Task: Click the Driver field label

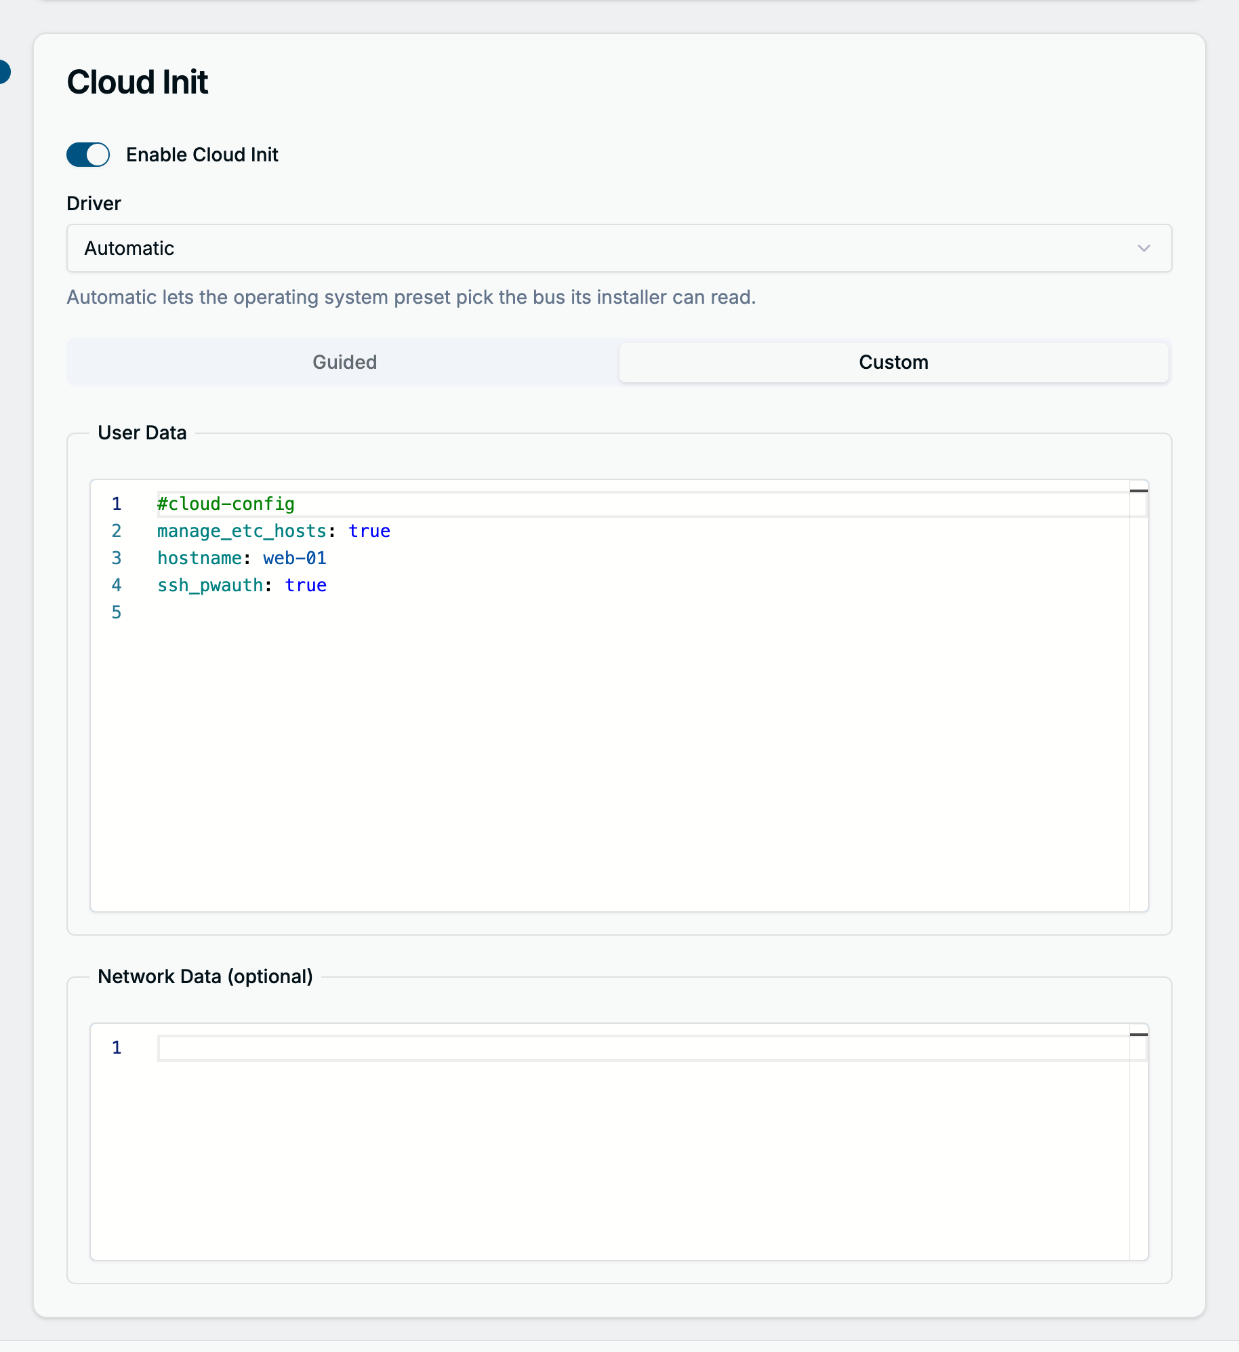Action: (94, 203)
